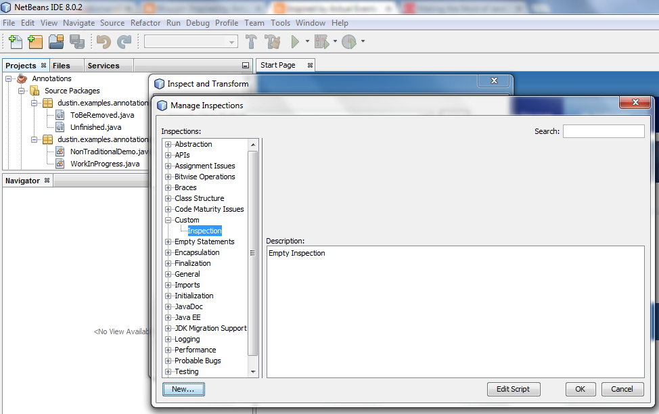Click the Source Packages folder icon
659x414 pixels.
coord(35,91)
